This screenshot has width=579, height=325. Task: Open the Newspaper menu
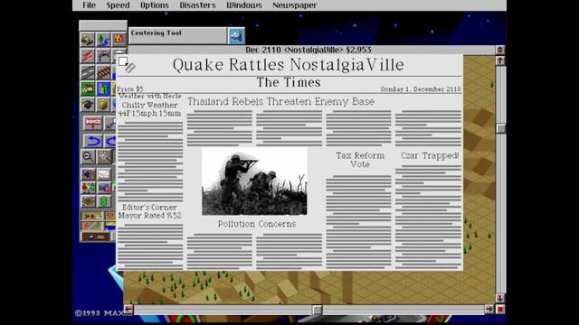[x=295, y=5]
